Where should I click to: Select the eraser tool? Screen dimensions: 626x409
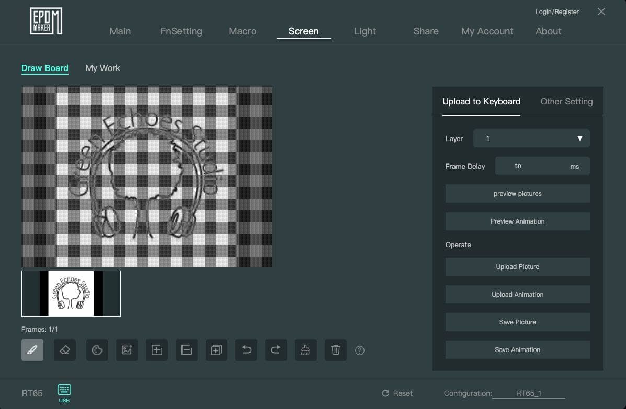pos(65,350)
